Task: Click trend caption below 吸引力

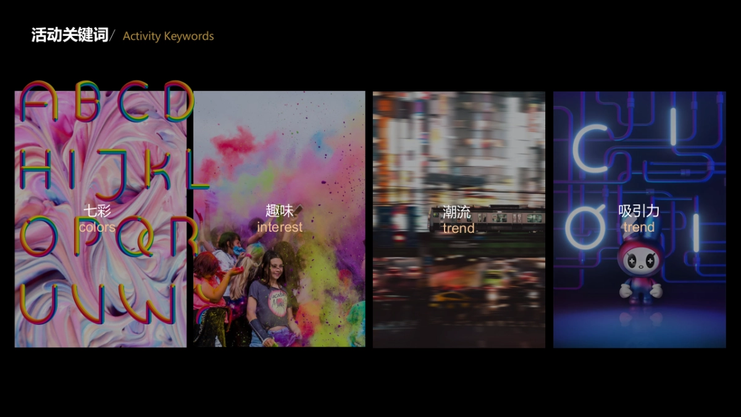Action: pyautogui.click(x=638, y=227)
